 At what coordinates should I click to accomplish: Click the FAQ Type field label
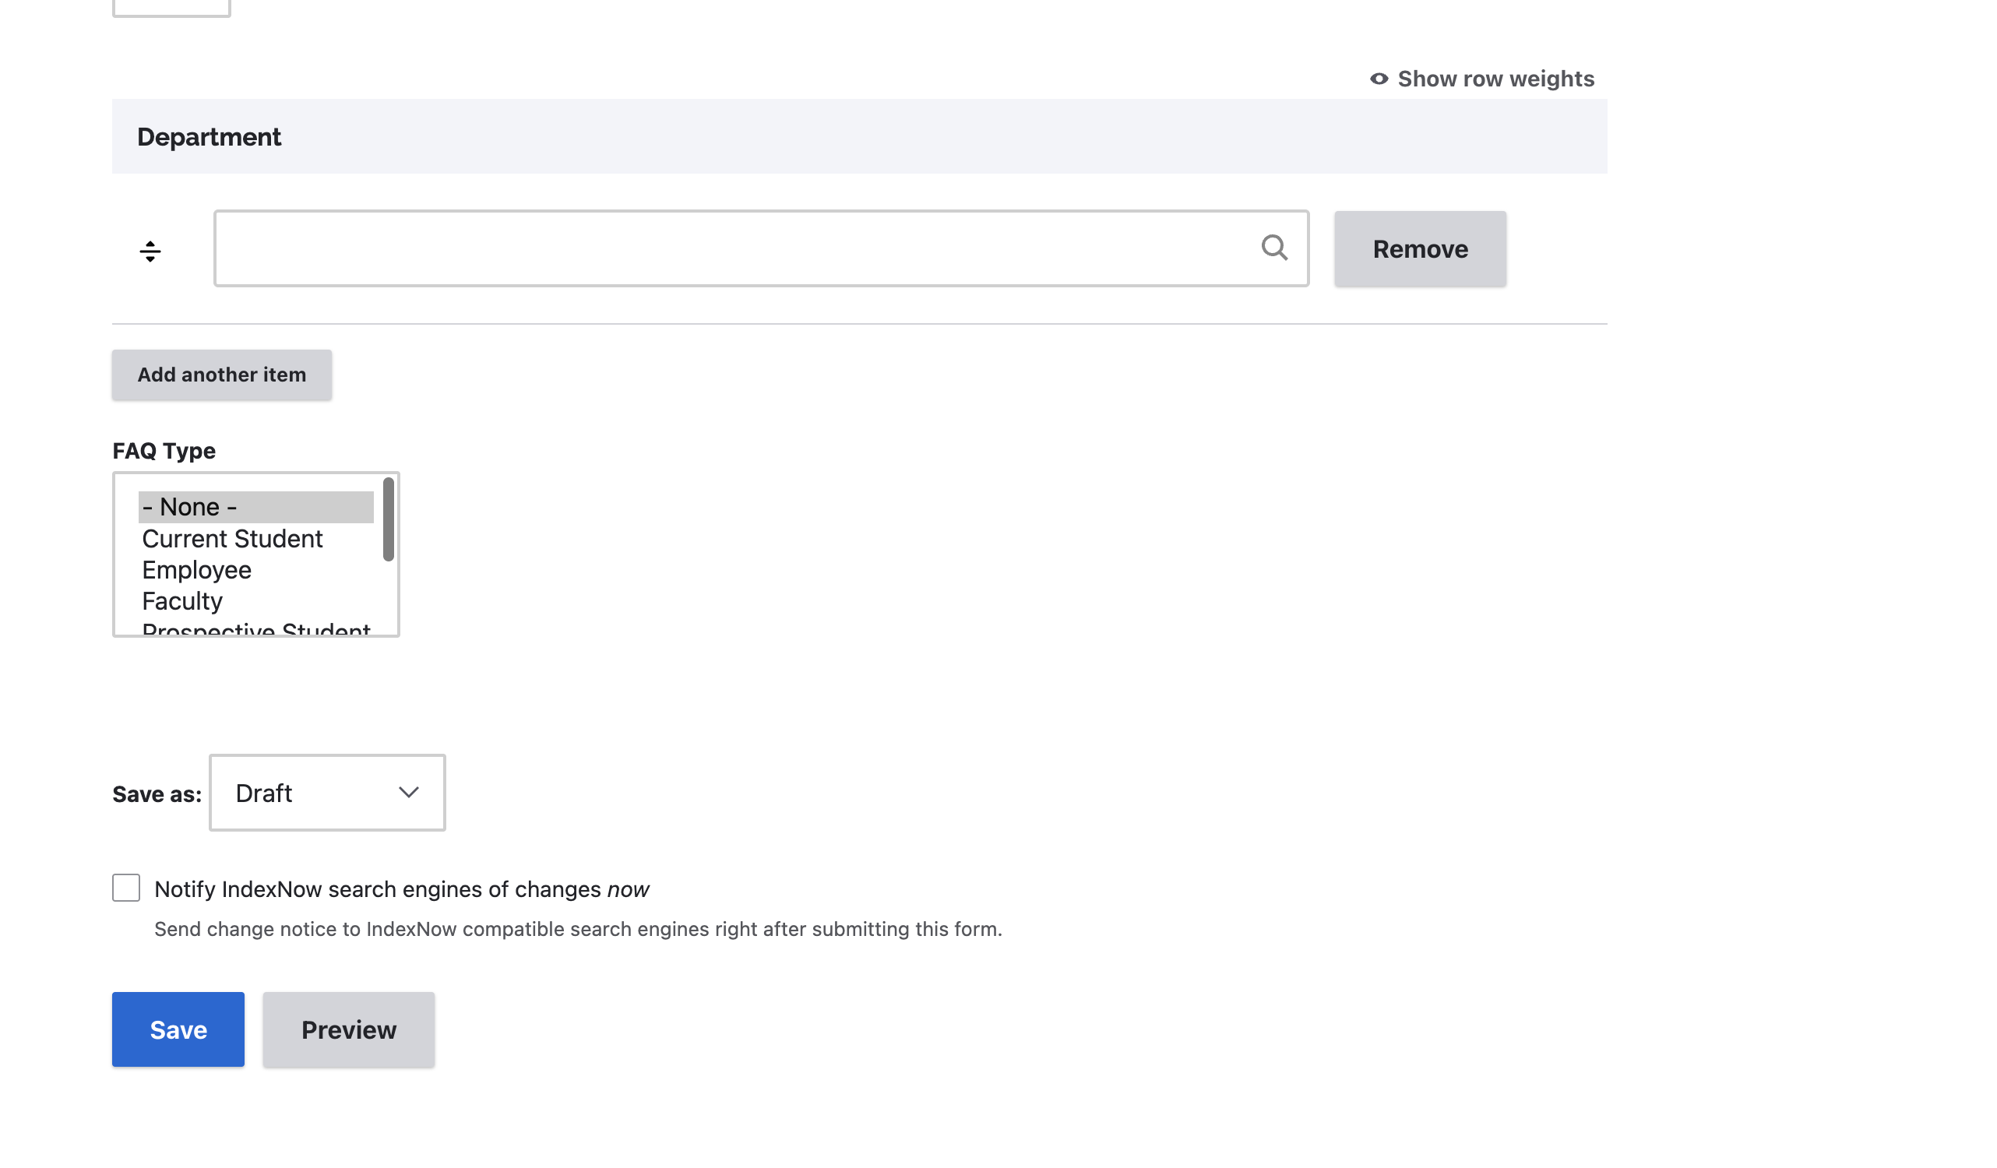tap(164, 450)
